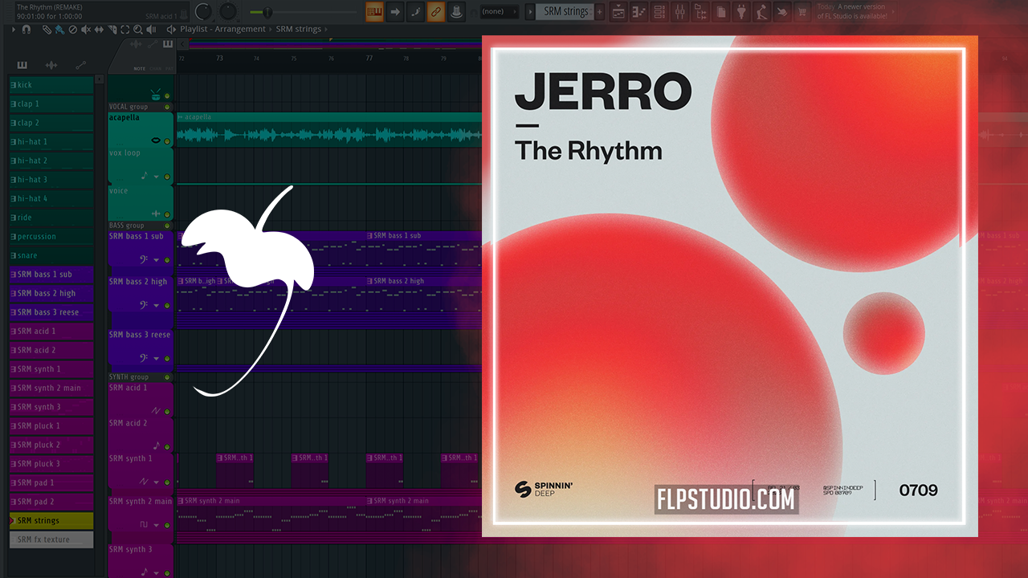Open the plugin picker plug icon
This screenshot has height=578, width=1028.
[741, 11]
